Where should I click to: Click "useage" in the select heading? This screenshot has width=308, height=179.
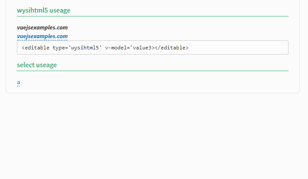tap(46, 65)
